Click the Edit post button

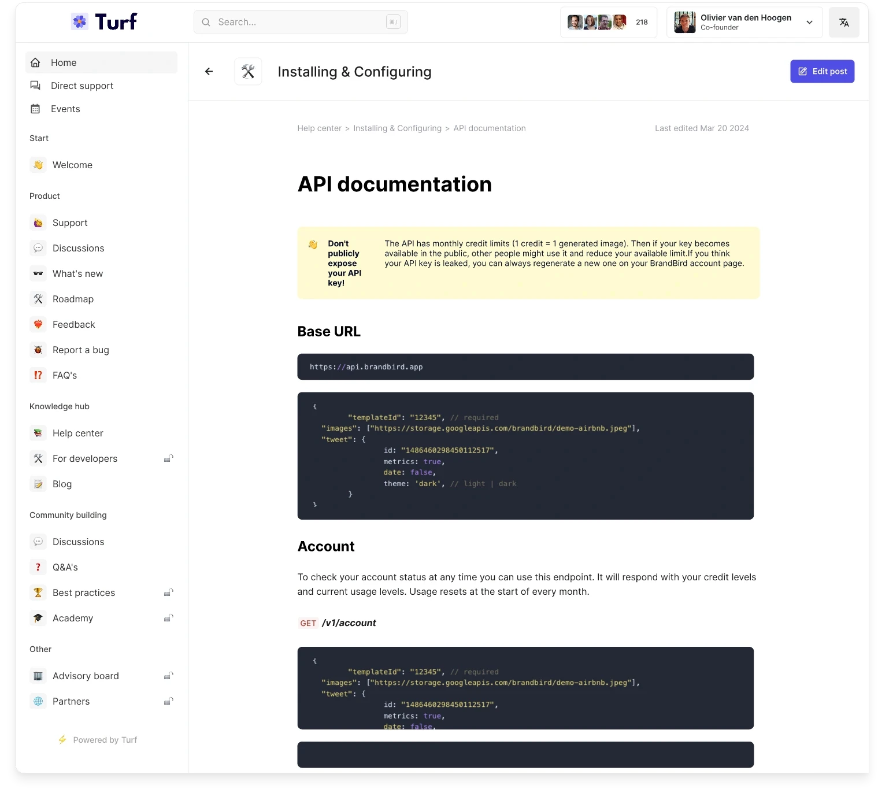pos(822,71)
